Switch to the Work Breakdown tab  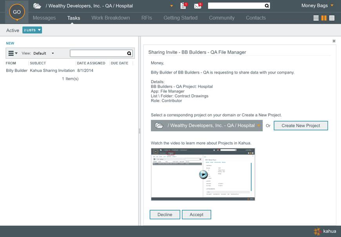point(111,18)
